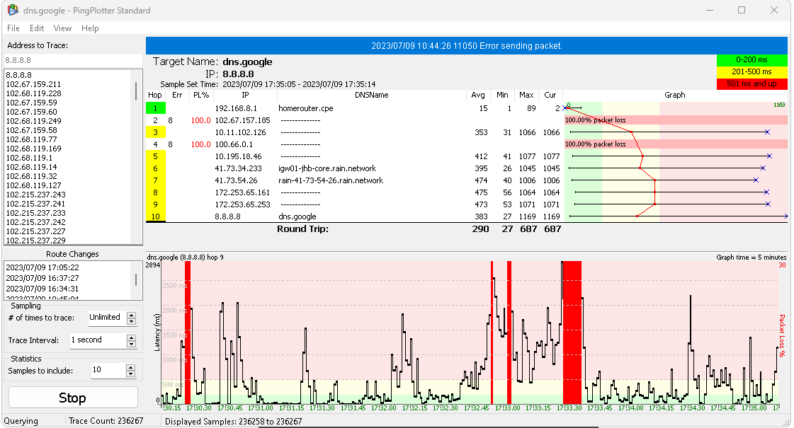This screenshot has height=428, width=794.
Task: Open the Edit menu
Action: (36, 28)
